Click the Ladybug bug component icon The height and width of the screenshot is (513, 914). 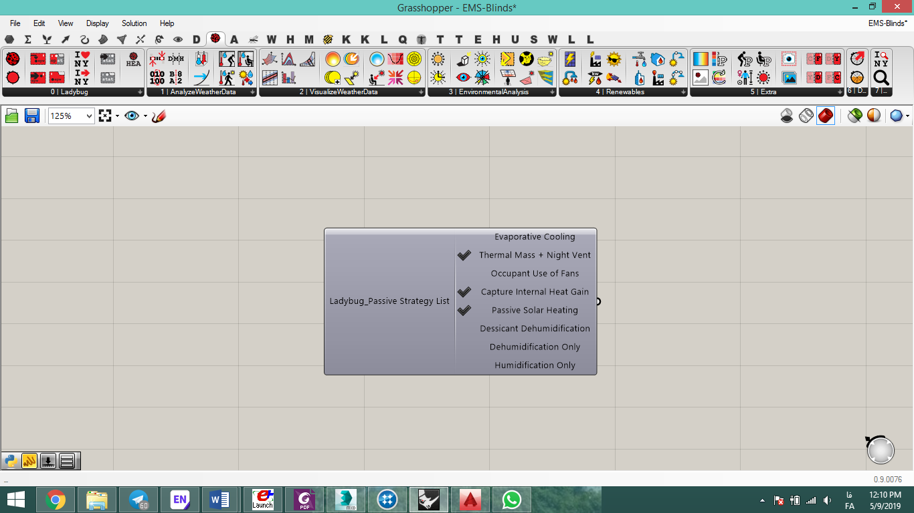coord(12,59)
